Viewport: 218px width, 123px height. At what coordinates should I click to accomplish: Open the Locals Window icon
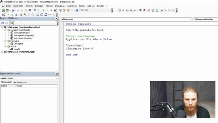coord(38,15)
